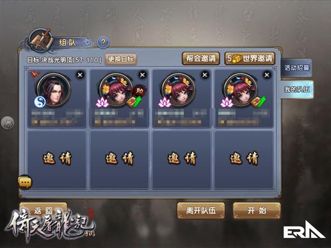The height and width of the screenshot is (248, 331).
Task: Switch to the 我的队伍 tab
Action: pyautogui.click(x=297, y=89)
